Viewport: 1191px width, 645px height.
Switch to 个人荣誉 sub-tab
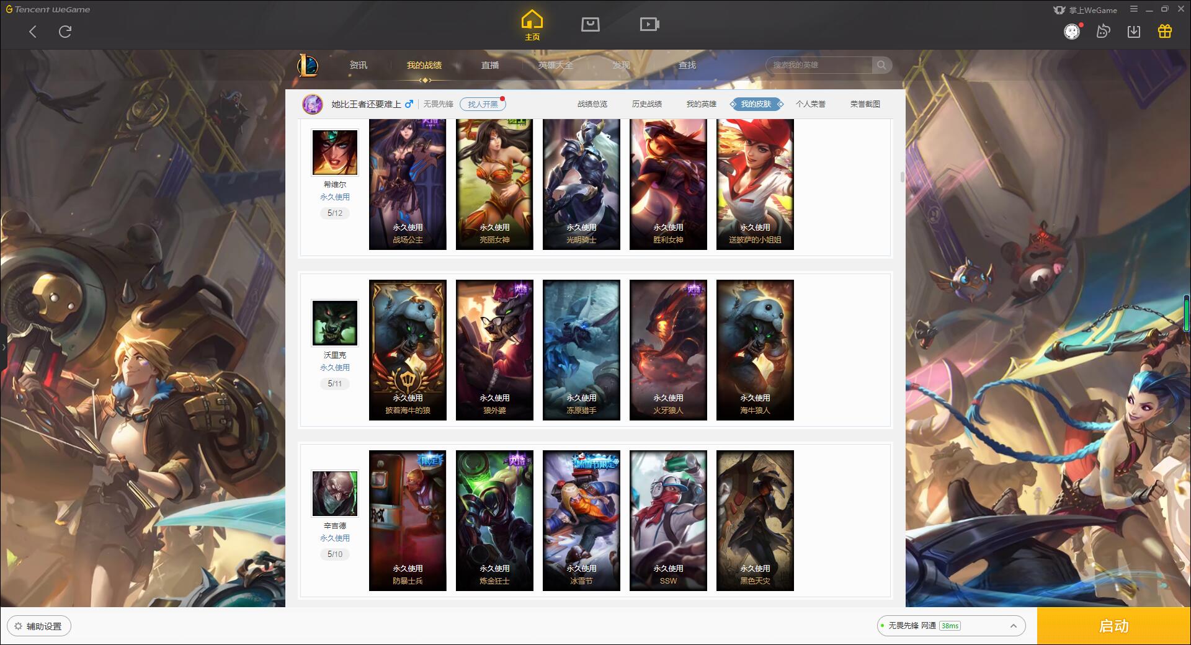point(811,104)
